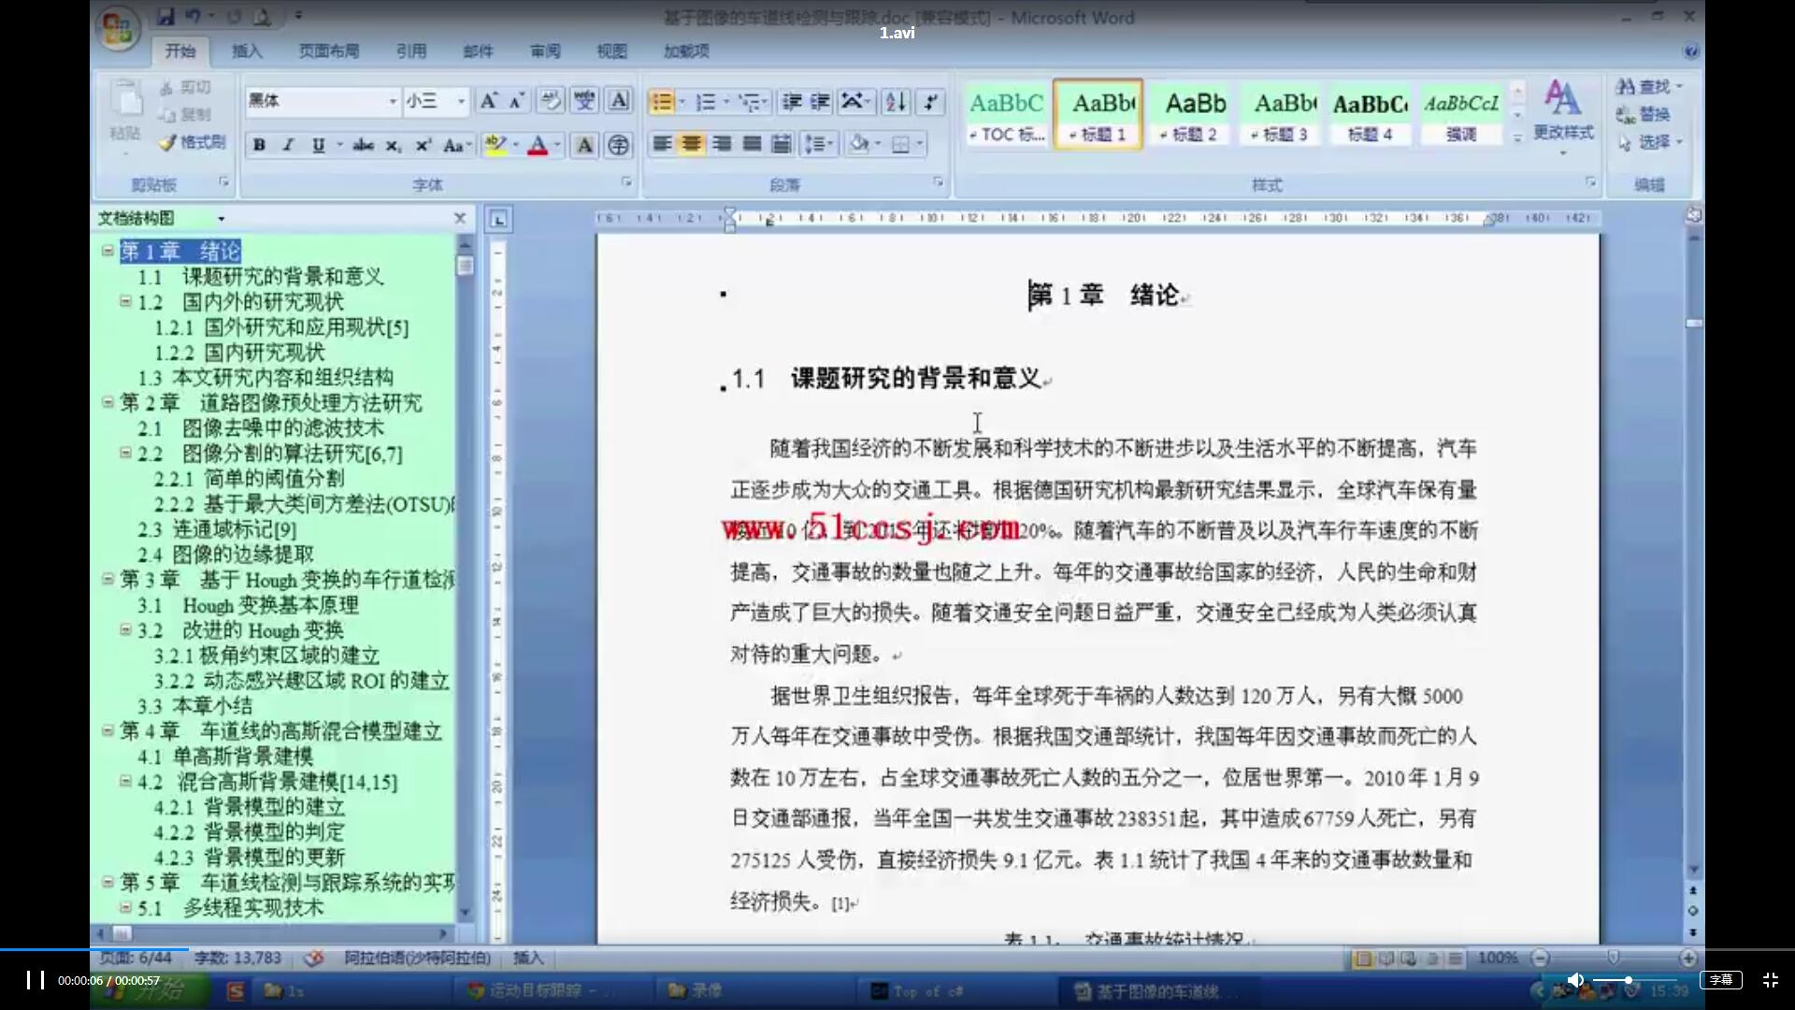Switch to the 审阅 ribbon tab
The width and height of the screenshot is (1795, 1010).
click(x=546, y=51)
